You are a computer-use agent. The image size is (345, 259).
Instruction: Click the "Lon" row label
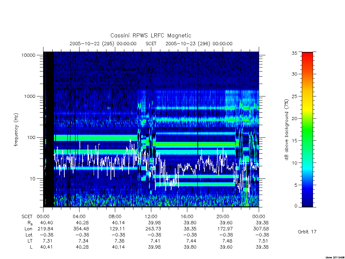28,229
